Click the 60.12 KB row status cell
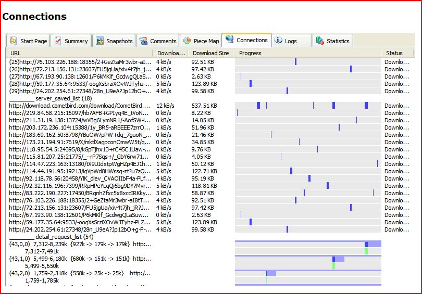This screenshot has height=294, width=422. point(396,164)
